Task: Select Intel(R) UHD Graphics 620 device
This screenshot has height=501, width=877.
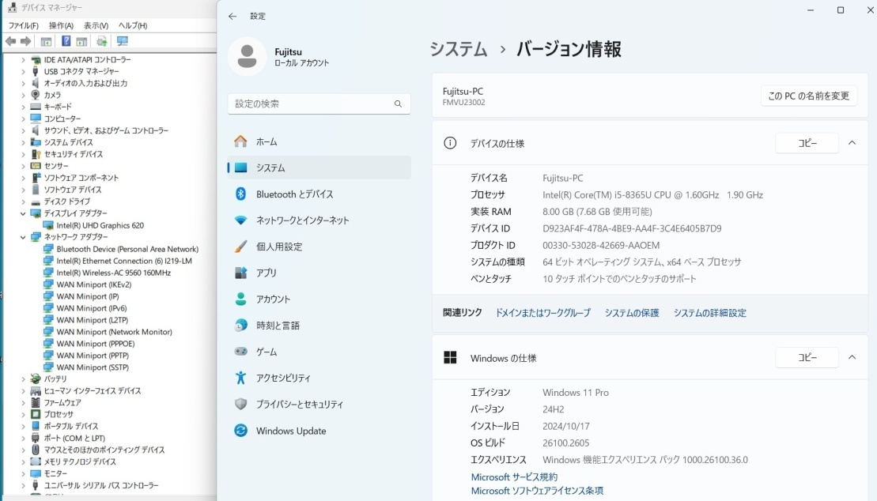Action: click(100, 225)
